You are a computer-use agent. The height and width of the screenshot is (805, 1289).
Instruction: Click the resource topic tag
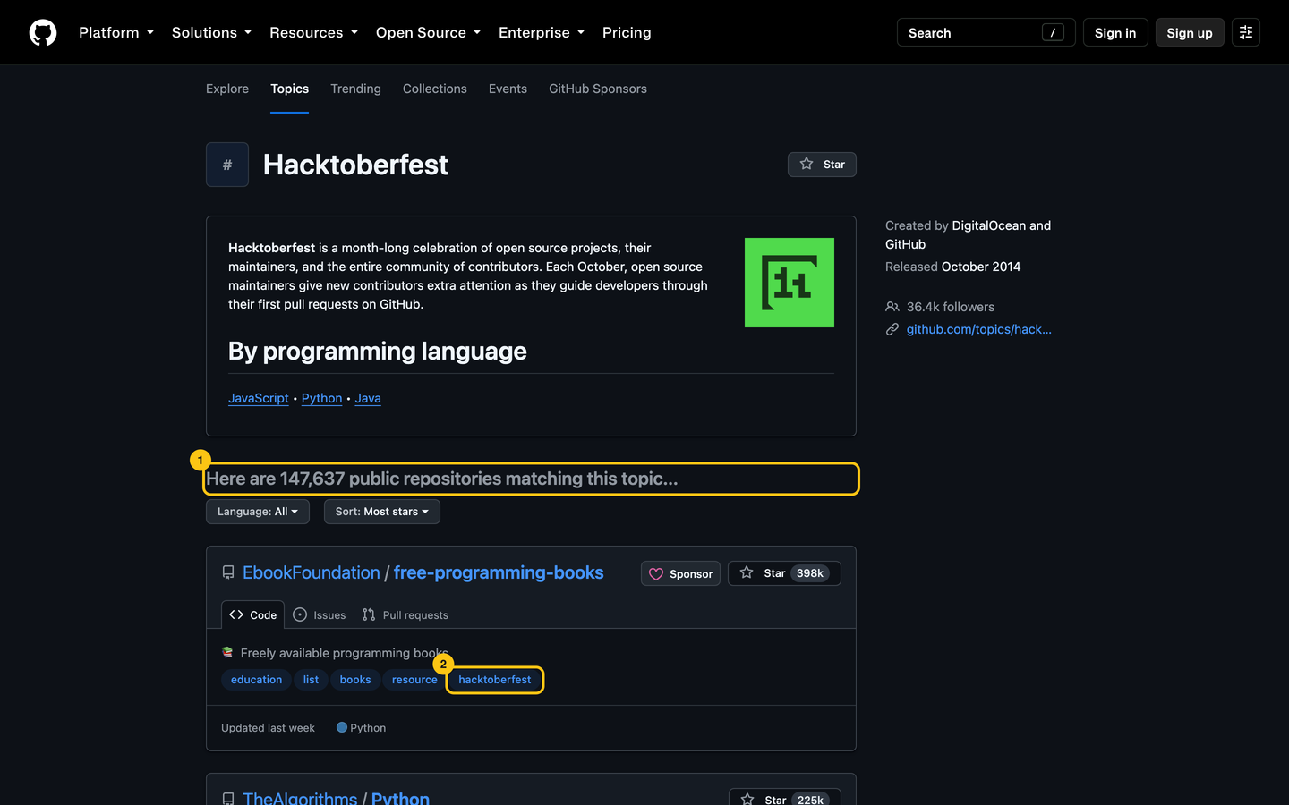click(414, 680)
